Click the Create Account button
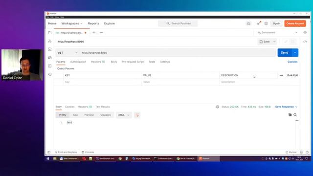The height and width of the screenshot is (176, 313). point(295,23)
